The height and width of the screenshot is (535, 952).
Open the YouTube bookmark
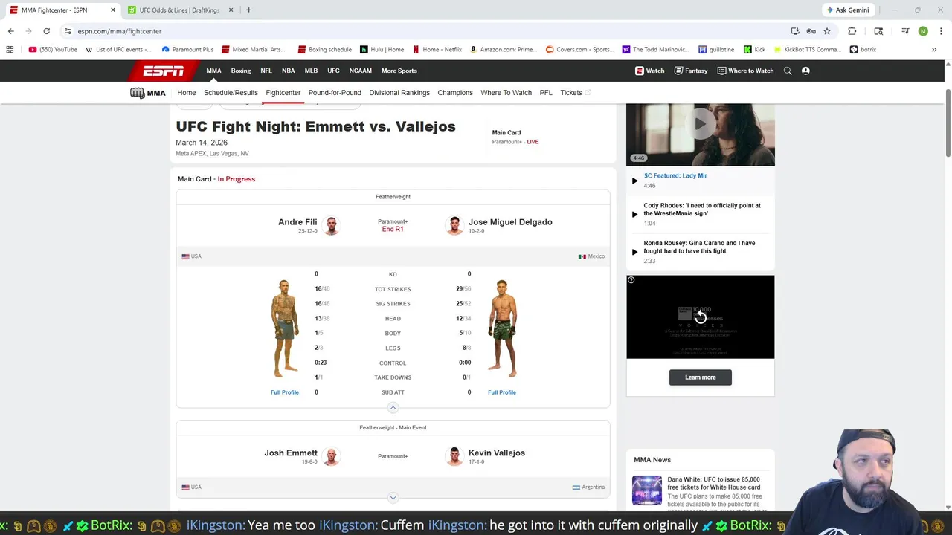(x=53, y=49)
